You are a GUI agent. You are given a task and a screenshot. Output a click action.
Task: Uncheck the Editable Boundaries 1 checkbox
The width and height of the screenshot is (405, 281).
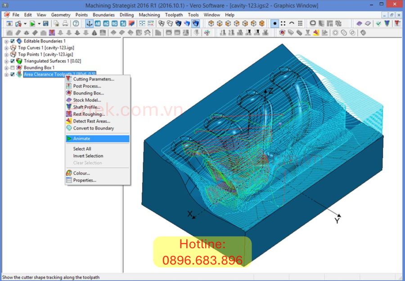[13, 41]
